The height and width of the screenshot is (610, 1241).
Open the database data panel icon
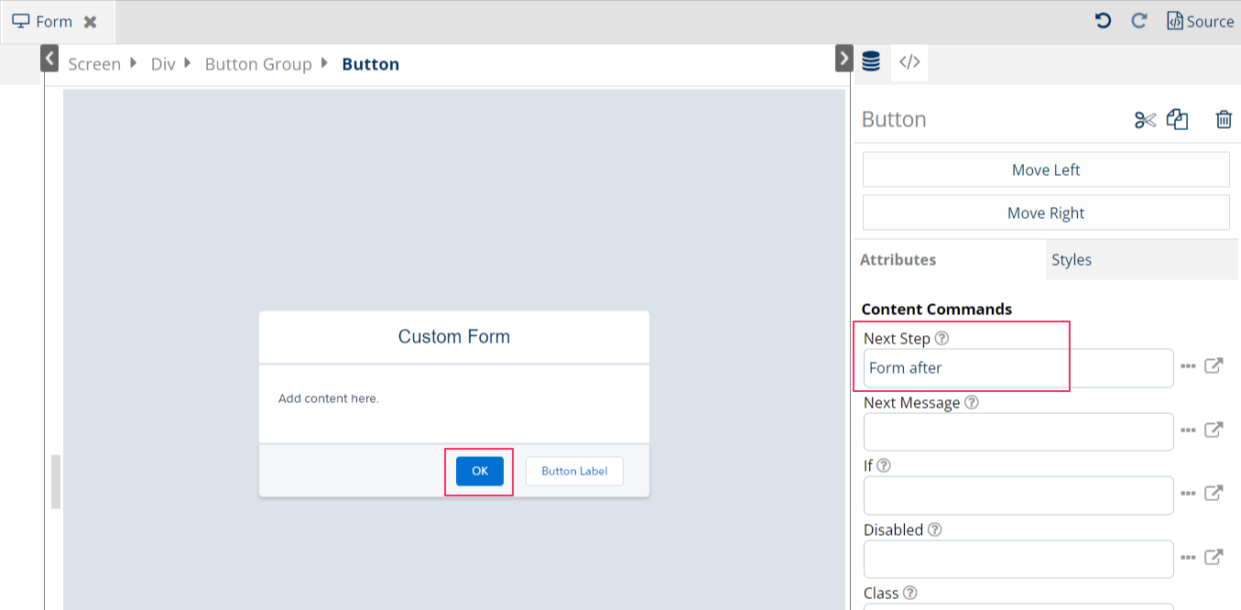pos(871,61)
